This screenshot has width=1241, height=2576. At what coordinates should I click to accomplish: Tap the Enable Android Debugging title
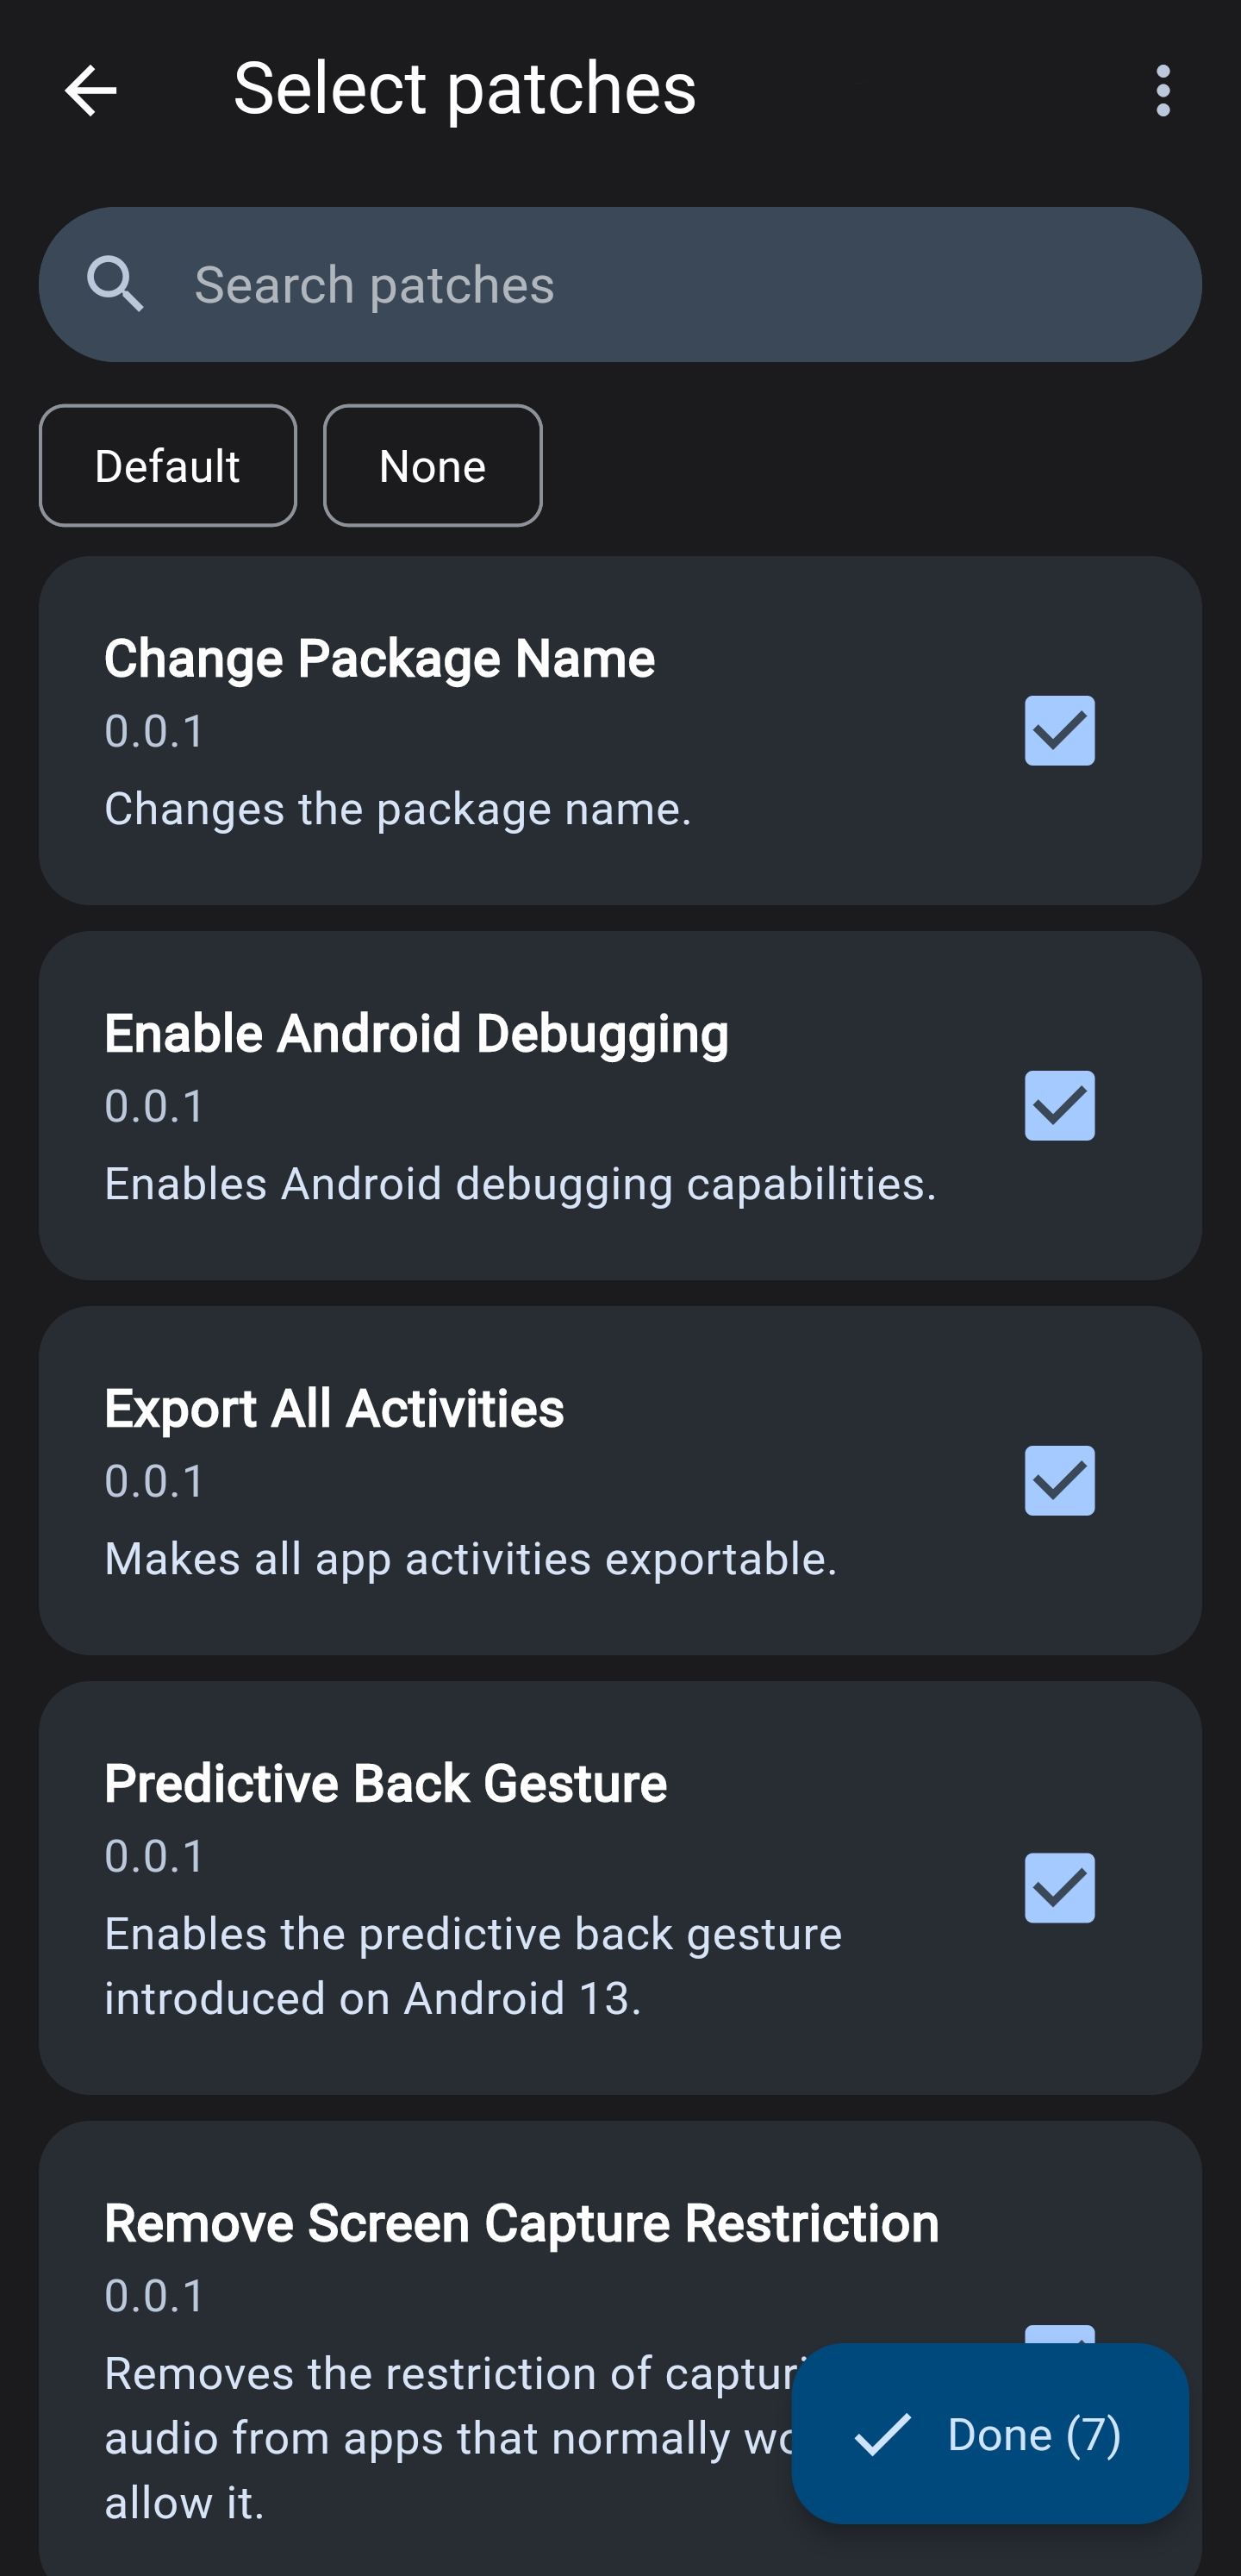416,1034
